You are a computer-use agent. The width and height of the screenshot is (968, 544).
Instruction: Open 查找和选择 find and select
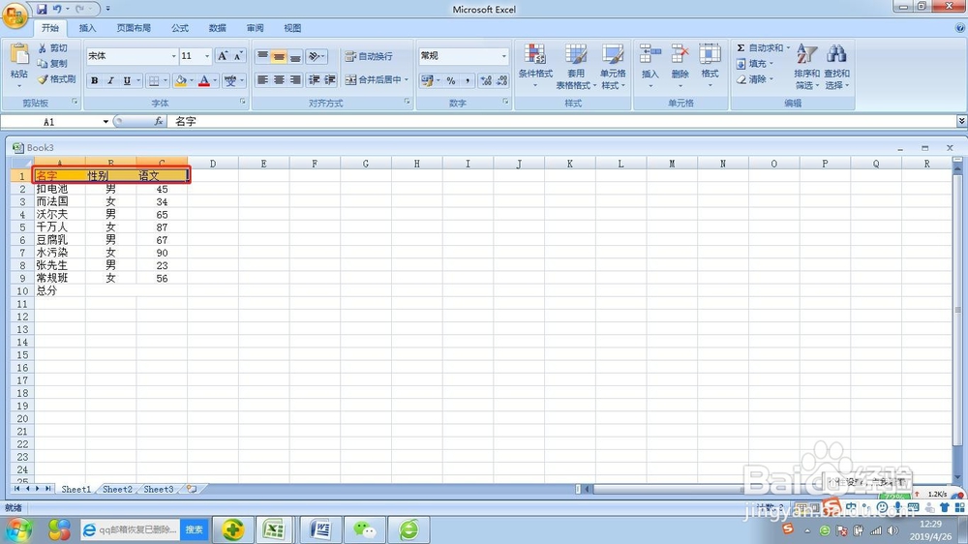836,66
